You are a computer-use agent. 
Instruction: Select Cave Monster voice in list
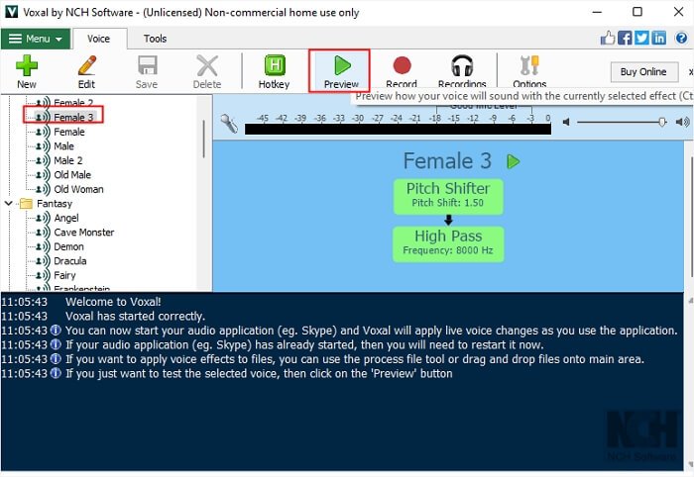pyautogui.click(x=83, y=233)
